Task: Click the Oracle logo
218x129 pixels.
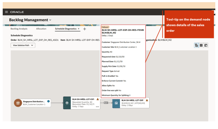Action: 17,12
